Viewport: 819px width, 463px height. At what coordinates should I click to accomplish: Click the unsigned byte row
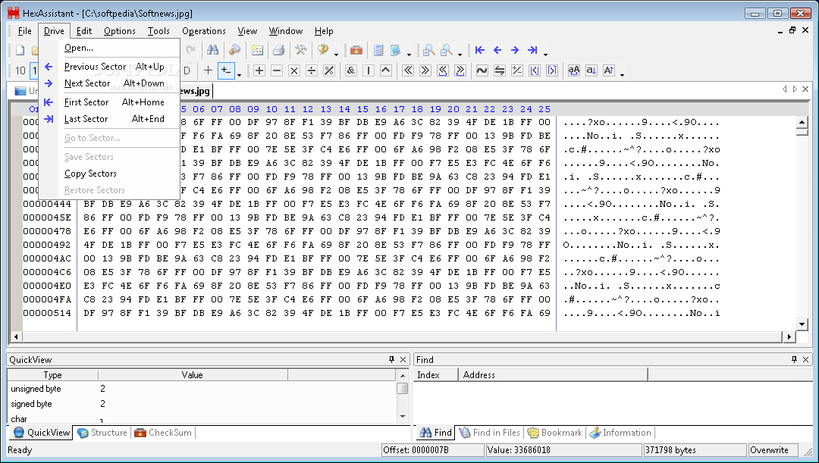click(202, 389)
